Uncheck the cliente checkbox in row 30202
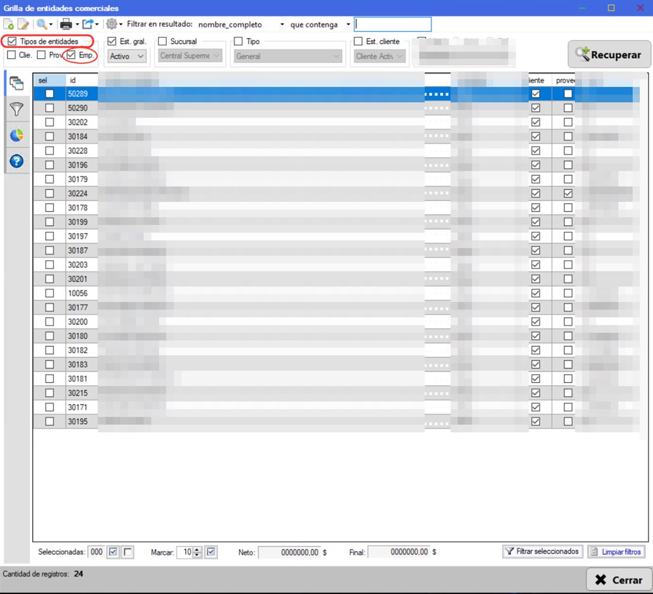The height and width of the screenshot is (594, 653). [x=535, y=122]
